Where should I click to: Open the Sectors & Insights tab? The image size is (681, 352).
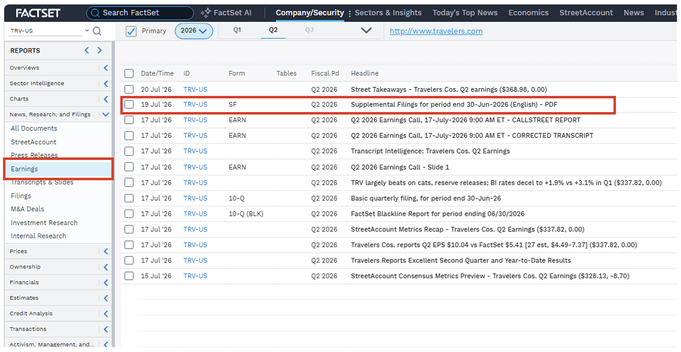coord(388,13)
